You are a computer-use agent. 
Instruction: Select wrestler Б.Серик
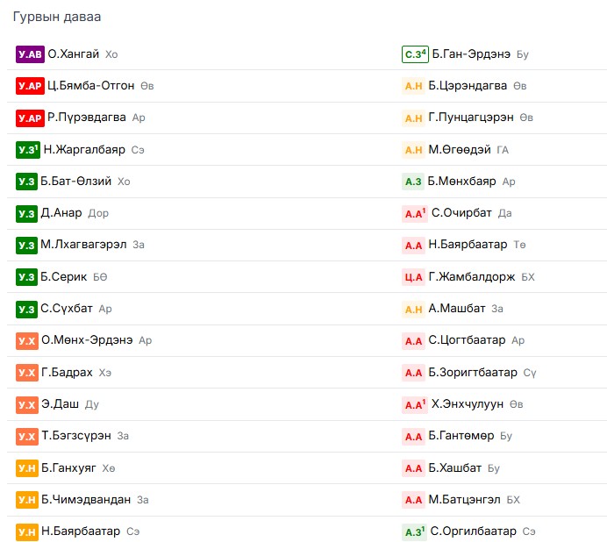(x=64, y=277)
